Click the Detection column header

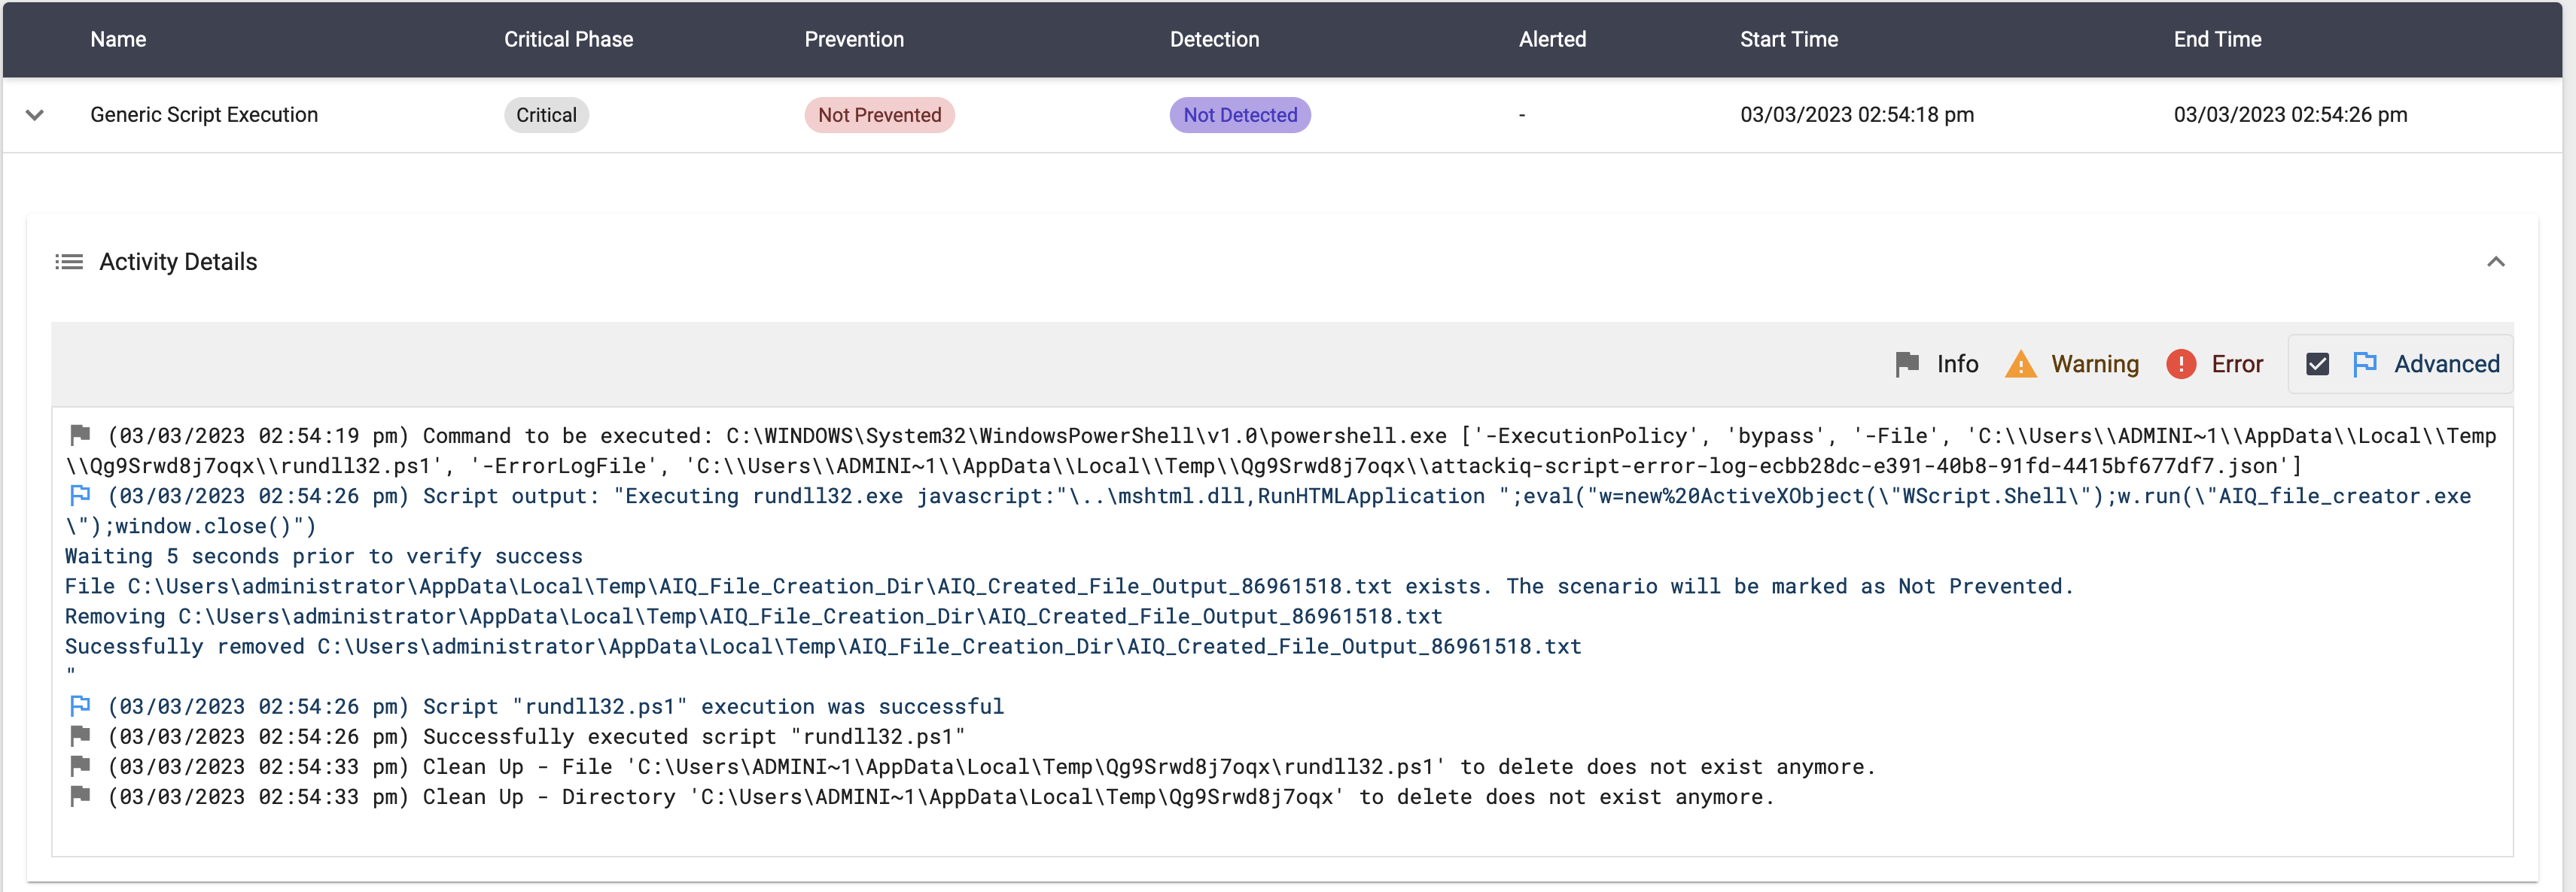click(x=1214, y=39)
